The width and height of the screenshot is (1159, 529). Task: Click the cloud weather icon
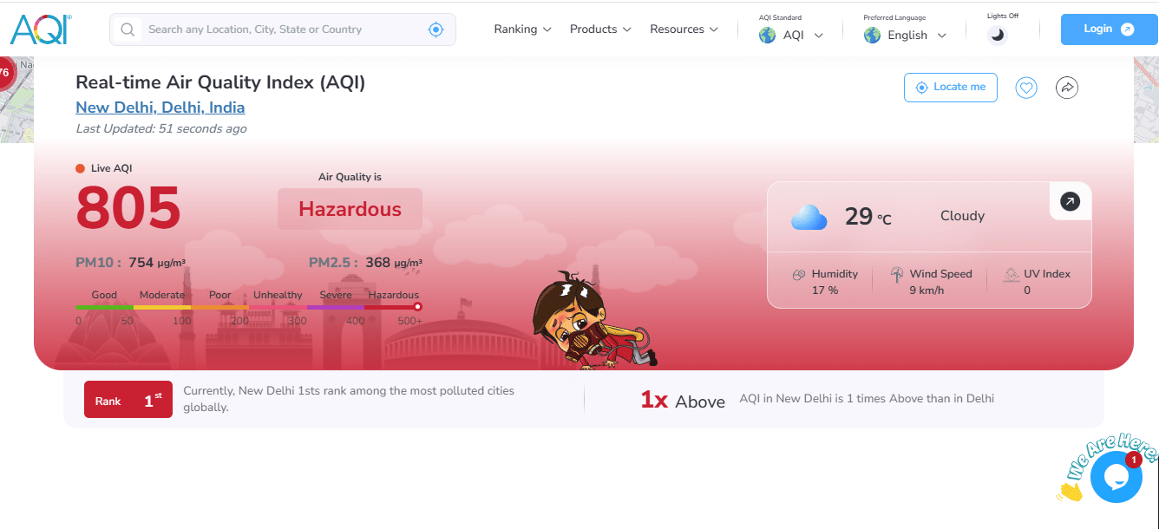pos(809,217)
